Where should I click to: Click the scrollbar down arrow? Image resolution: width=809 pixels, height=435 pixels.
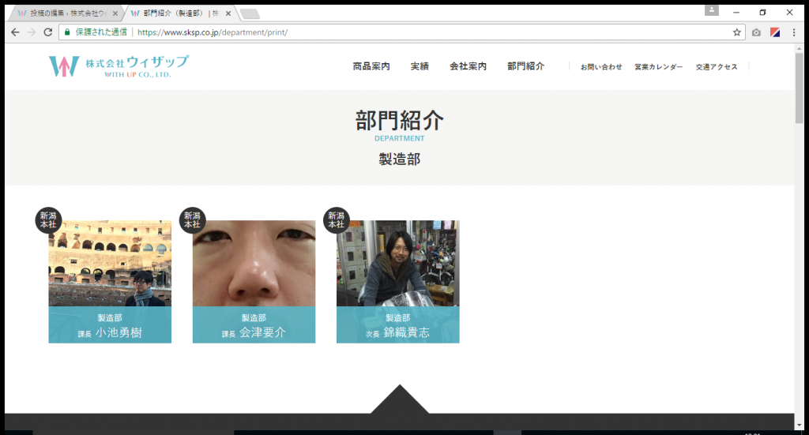pos(800,426)
